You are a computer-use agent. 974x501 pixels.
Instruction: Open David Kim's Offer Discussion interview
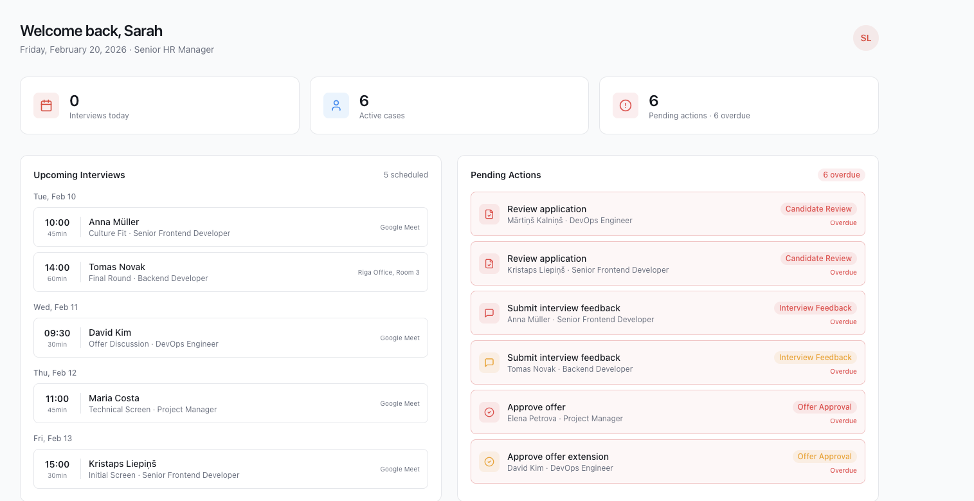tap(231, 338)
